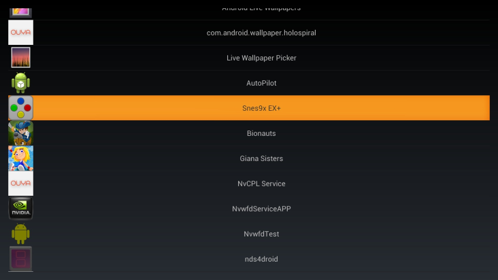Image resolution: width=498 pixels, height=280 pixels.
Task: Click the olive Android icon for NvwfdTest
Action: pyautogui.click(x=20, y=234)
